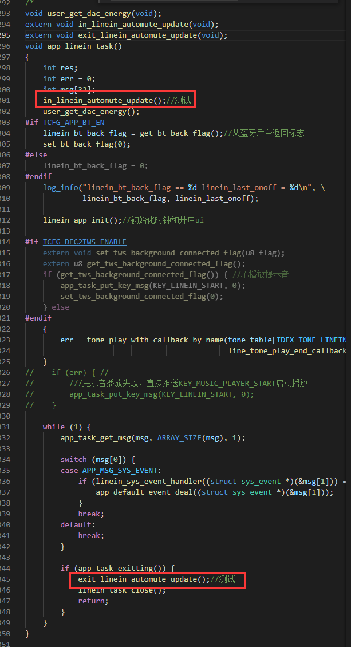Click set_bt_back_flag(0) call

85,144
